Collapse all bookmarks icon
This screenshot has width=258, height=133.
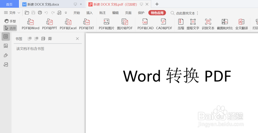[36, 39]
